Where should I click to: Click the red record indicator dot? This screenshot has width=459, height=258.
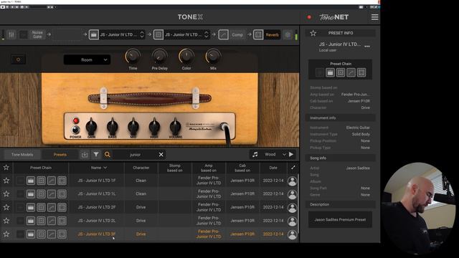pos(309,17)
